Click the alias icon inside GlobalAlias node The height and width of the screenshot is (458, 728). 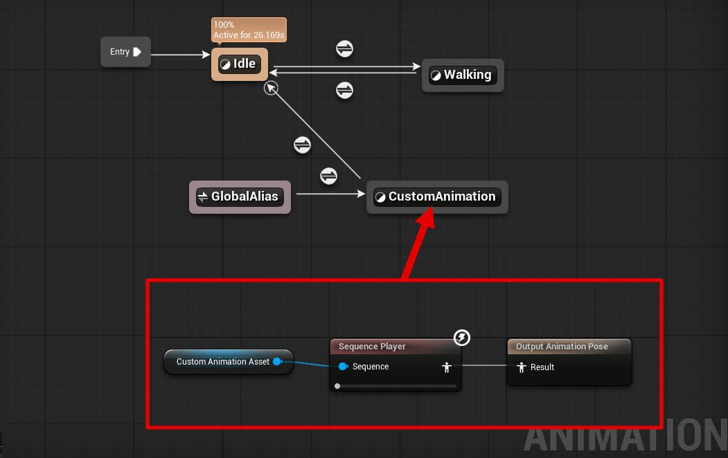tap(203, 197)
